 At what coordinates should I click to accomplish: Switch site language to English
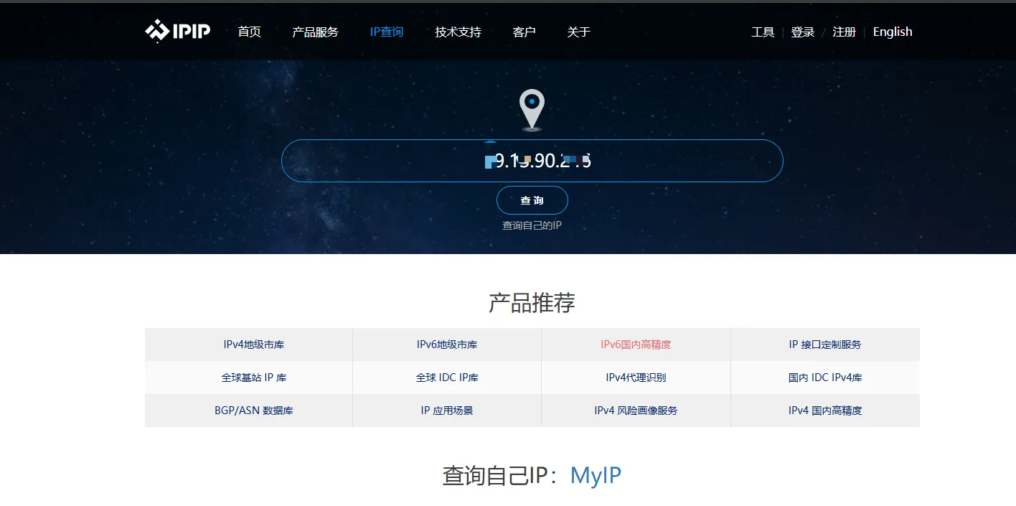(892, 32)
